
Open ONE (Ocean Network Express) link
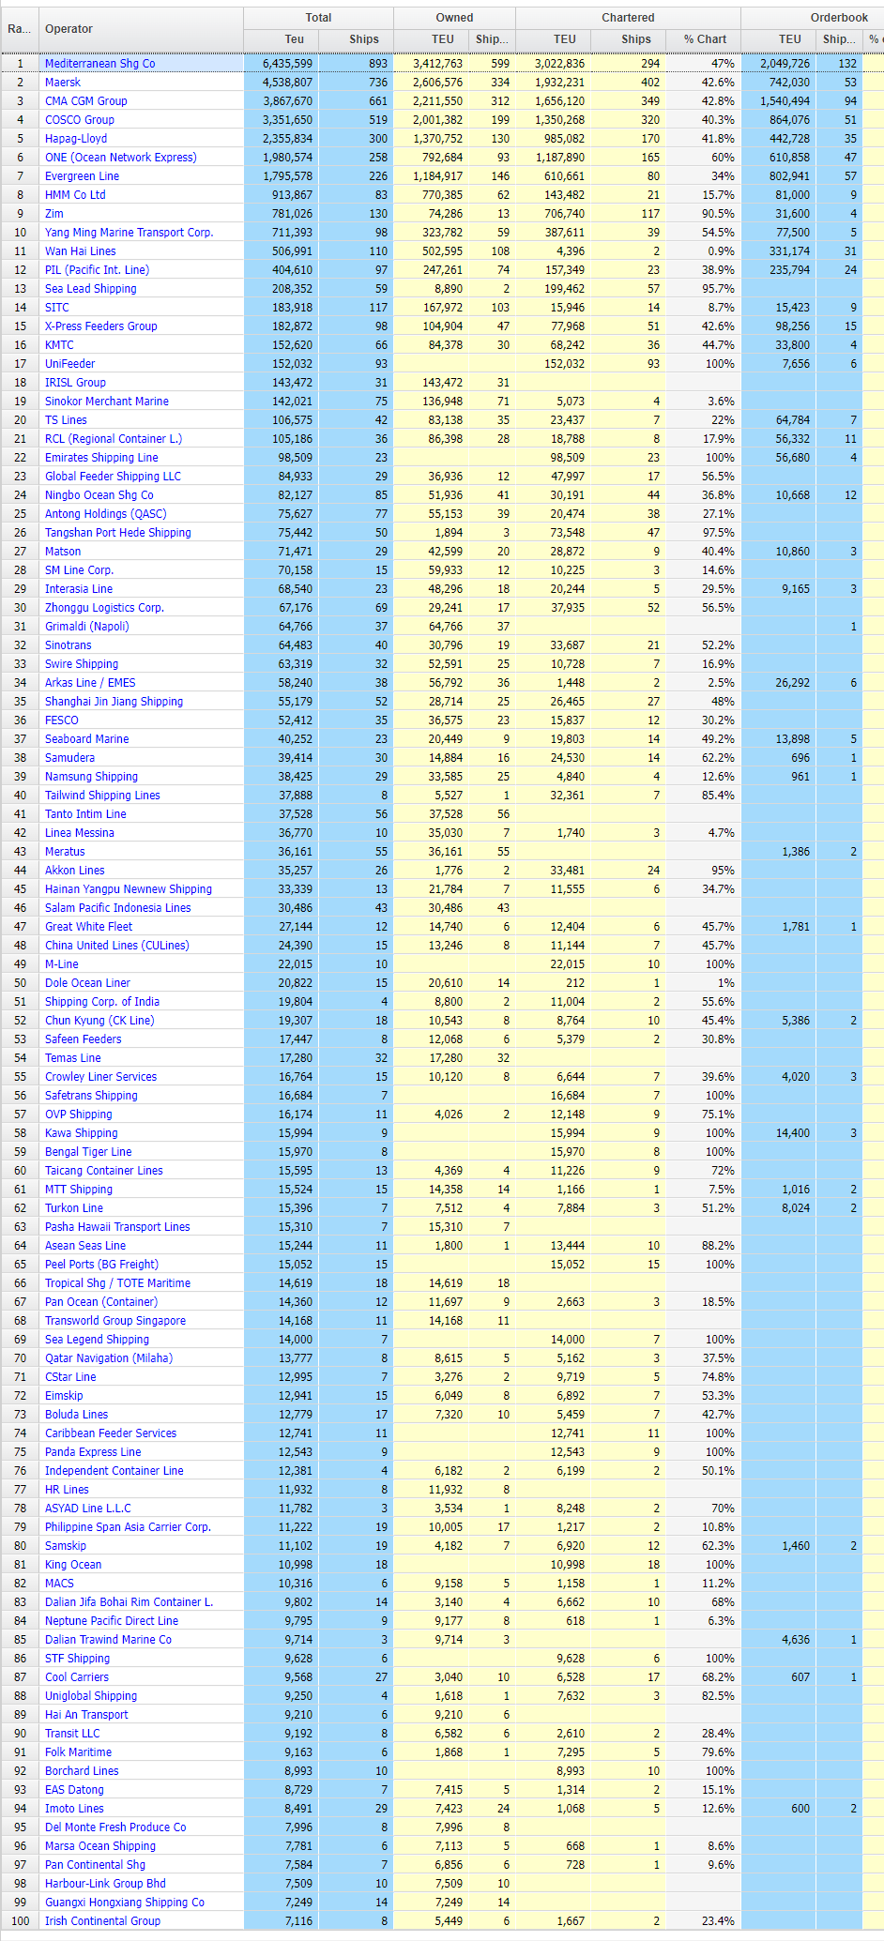coord(121,158)
